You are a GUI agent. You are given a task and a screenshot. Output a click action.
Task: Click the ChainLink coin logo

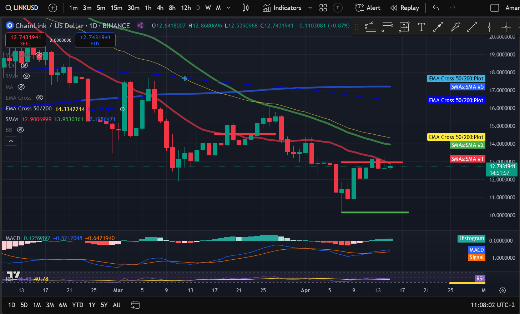[x=9, y=25]
